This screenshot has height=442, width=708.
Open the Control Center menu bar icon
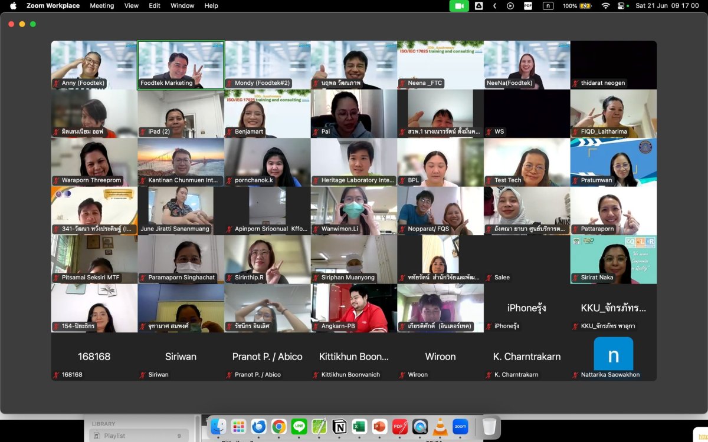point(621,6)
